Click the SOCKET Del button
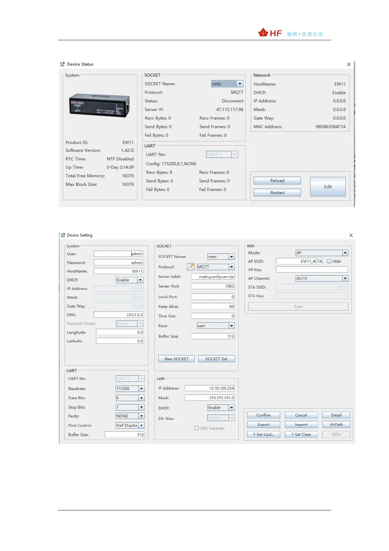This screenshot has width=389, height=551. click(216, 359)
